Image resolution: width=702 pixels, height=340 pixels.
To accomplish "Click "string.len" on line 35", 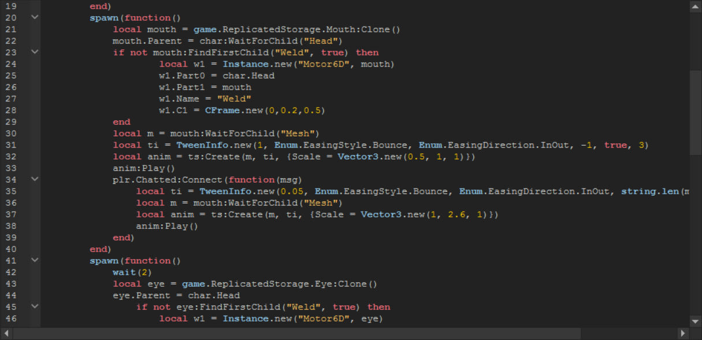I will click(x=650, y=191).
